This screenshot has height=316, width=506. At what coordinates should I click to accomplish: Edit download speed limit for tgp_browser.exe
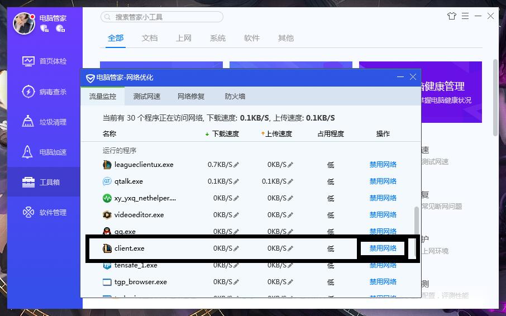tap(236, 282)
